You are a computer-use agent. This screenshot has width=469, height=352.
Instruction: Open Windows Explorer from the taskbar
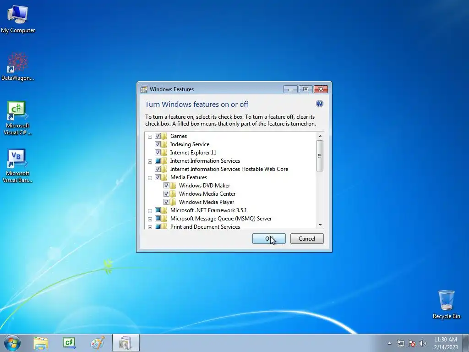[41, 343]
